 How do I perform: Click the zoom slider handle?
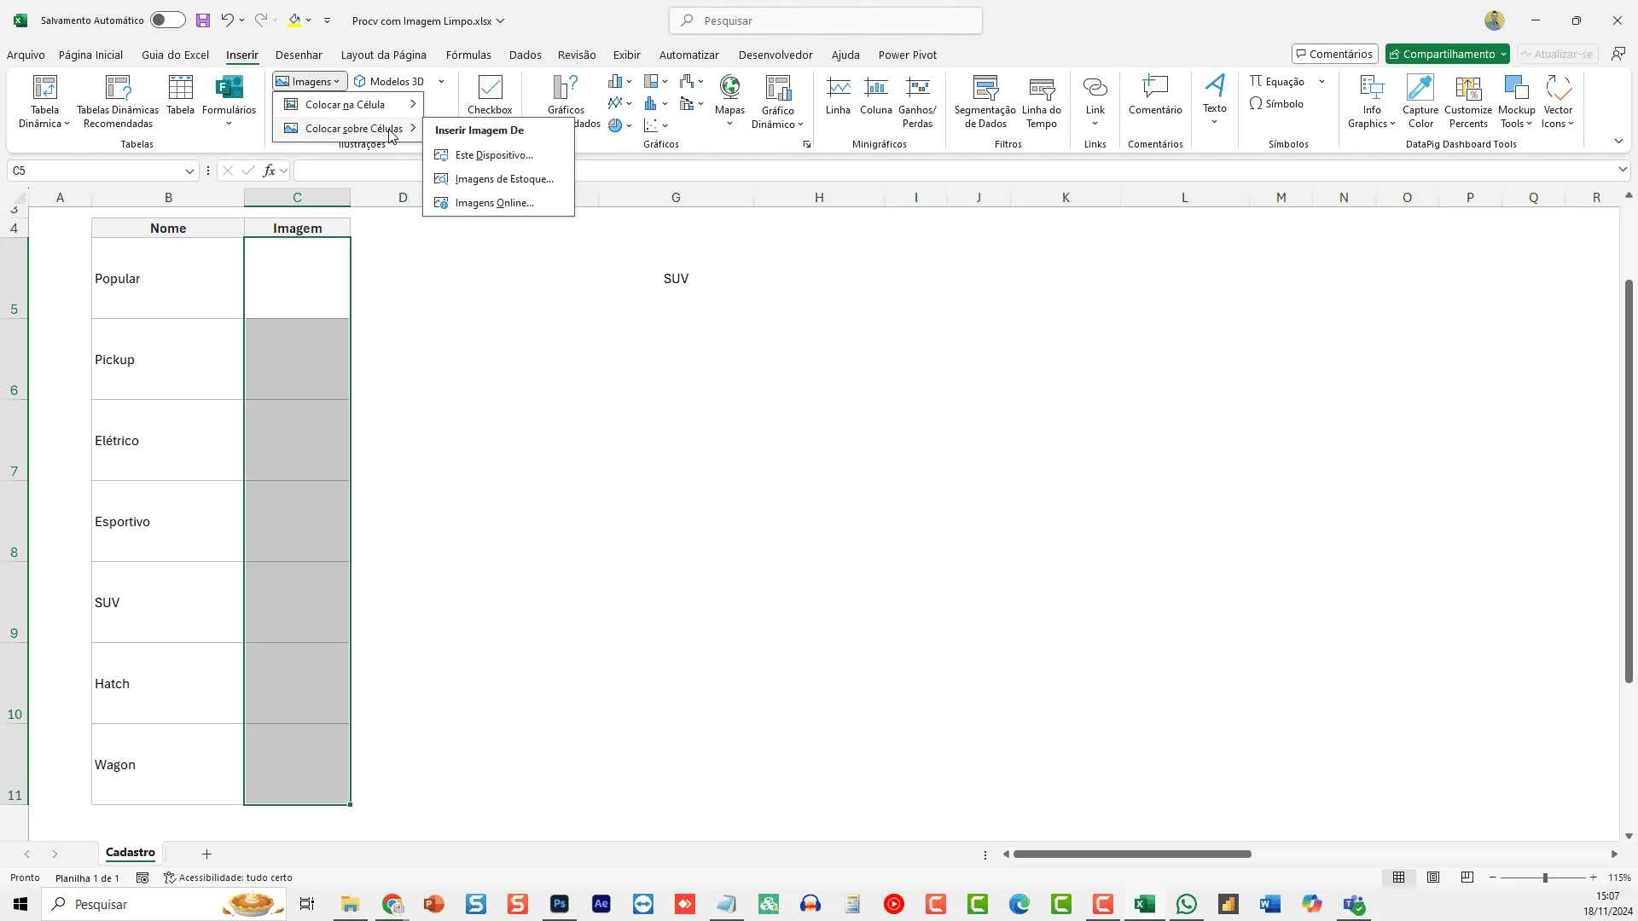(1545, 878)
